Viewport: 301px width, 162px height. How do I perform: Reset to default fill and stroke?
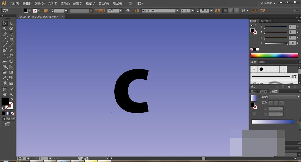3,108
